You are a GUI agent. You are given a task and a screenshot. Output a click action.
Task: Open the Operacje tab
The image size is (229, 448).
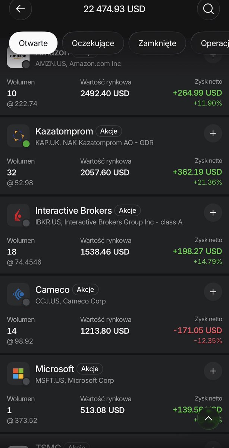click(210, 43)
